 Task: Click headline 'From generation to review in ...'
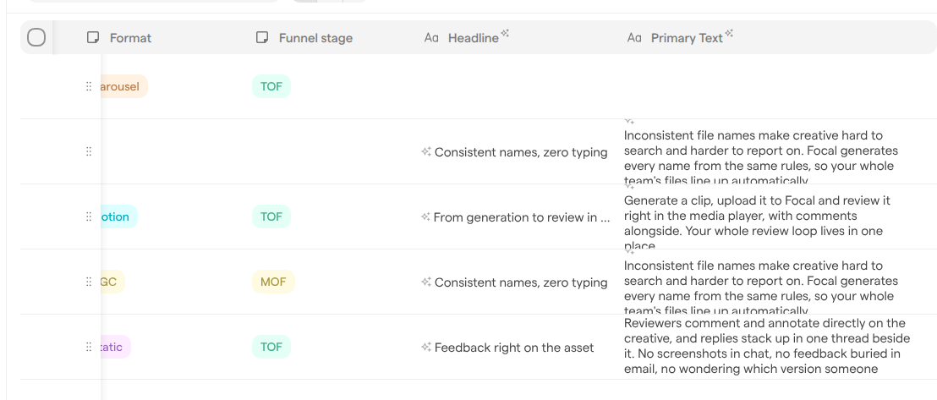522,217
